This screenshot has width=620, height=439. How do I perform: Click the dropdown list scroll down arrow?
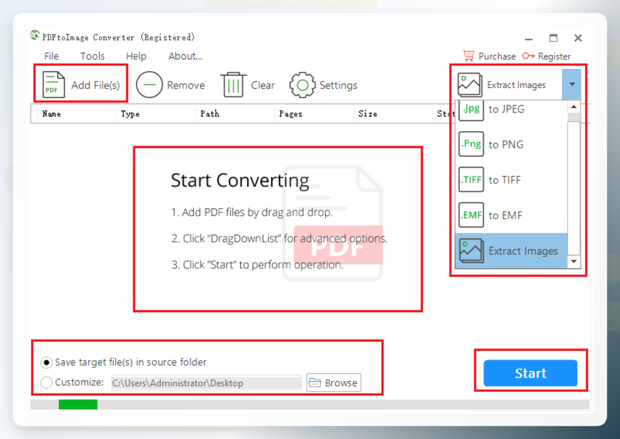(x=574, y=261)
